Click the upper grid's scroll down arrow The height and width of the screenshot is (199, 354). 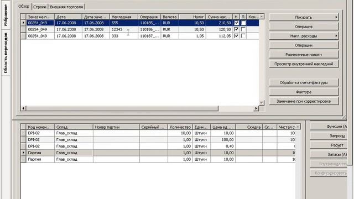[262, 103]
